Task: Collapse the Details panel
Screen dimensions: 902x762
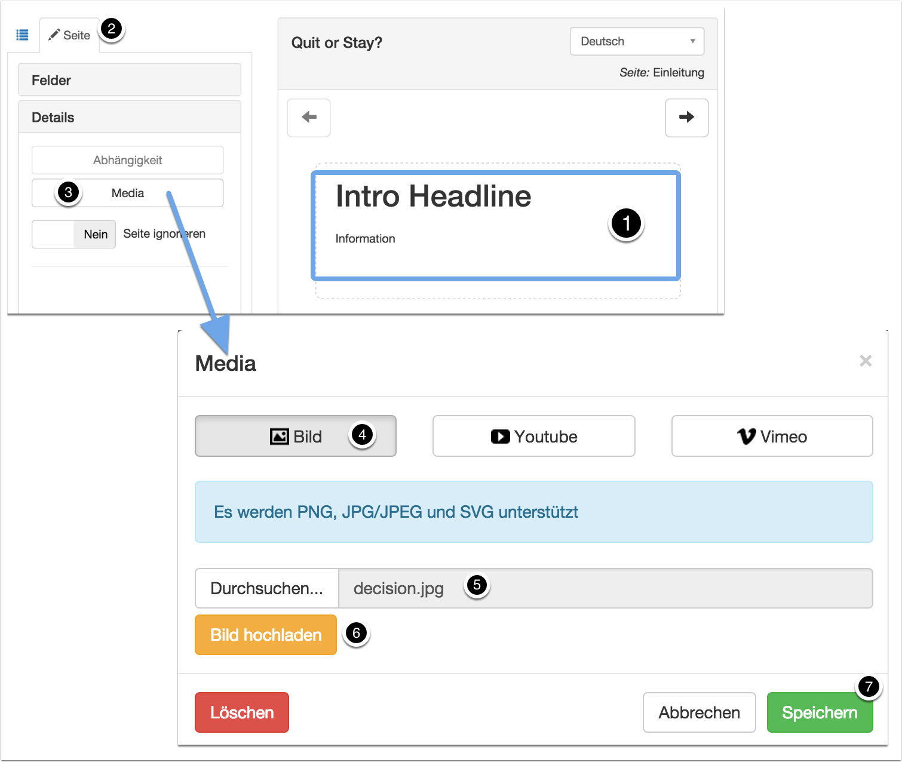Action: [130, 117]
